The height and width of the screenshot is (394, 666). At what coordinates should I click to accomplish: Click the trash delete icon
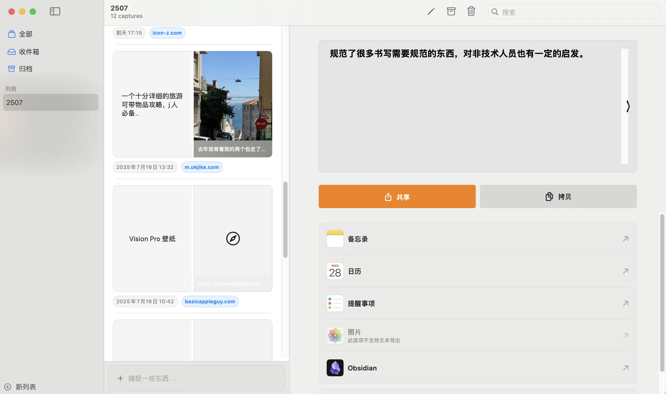[471, 11]
